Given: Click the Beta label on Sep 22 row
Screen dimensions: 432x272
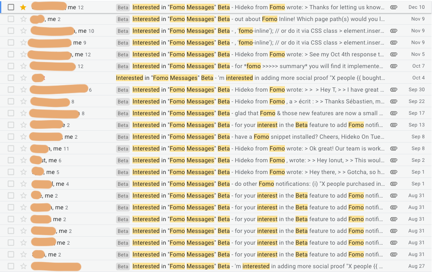Looking at the screenshot, I should point(123,102).
